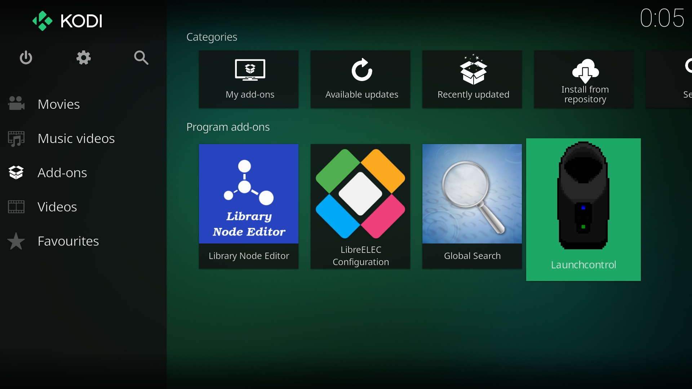Screen dimensions: 692x389
Task: Open settings via the gear icon
Action: coord(83,58)
